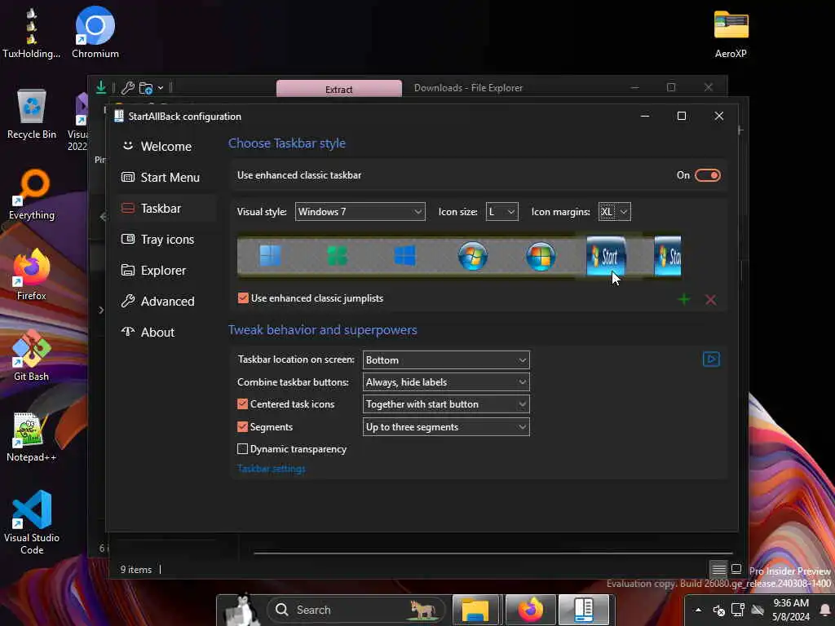
Task: Select the Git Bash desktop shortcut
Action: click(x=32, y=355)
